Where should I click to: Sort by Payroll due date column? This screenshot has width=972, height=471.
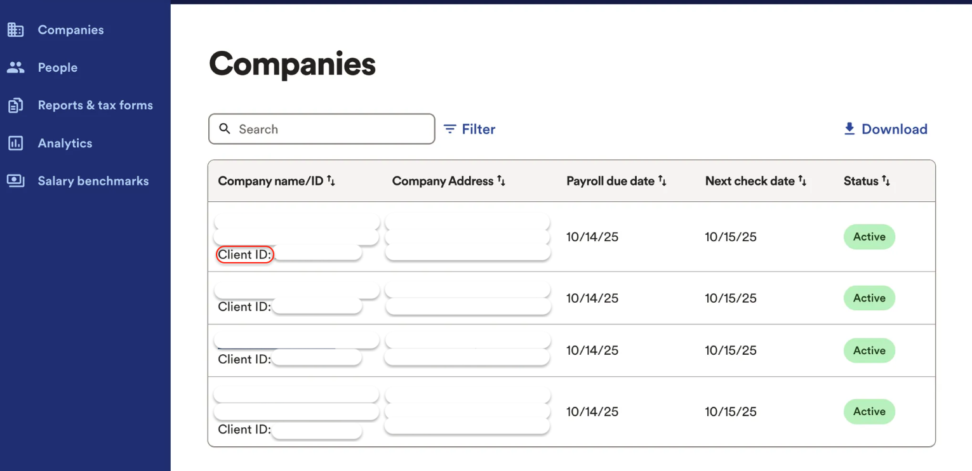[x=662, y=182]
